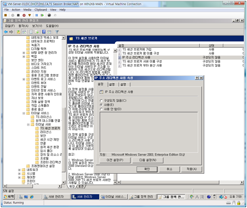Screen dimensions: 247x208
Task: Open the 도움말(H) menu
Action: 52,26
